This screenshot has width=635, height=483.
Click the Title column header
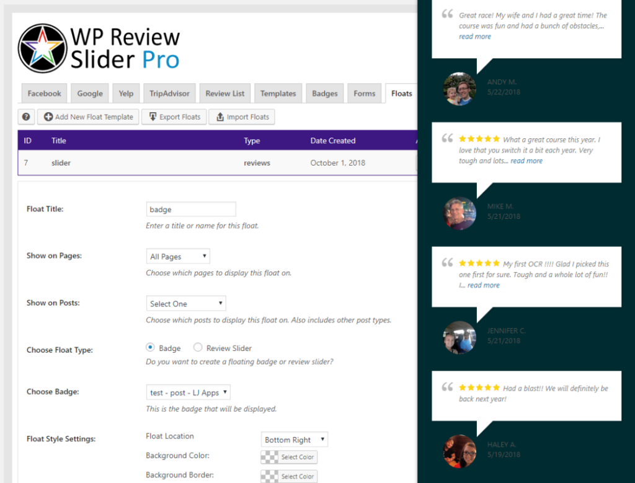(59, 141)
